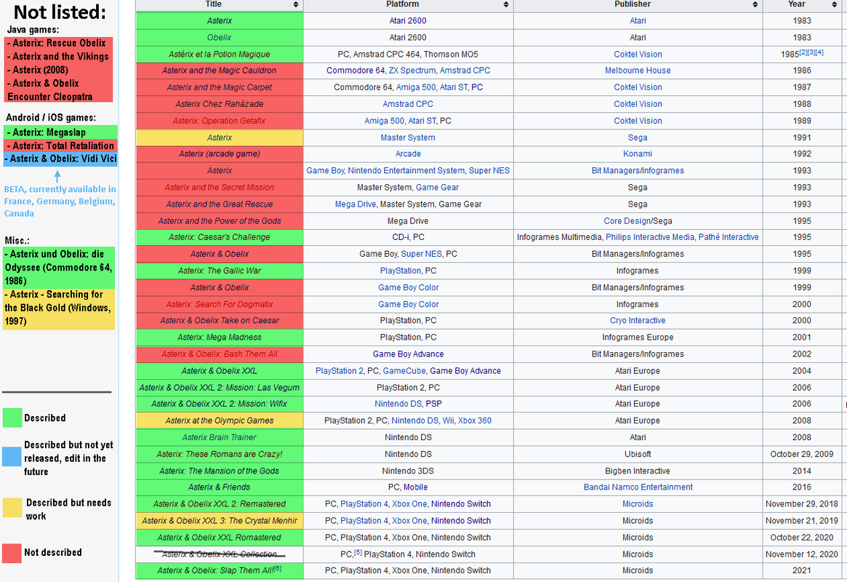Open the Core Design publisher link
Viewport: 847px width, 582px height.
coord(627,220)
